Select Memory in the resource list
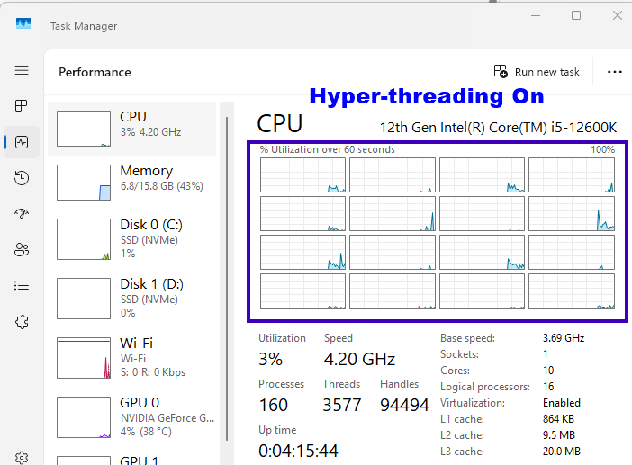The height and width of the screenshot is (465, 632). (131, 183)
